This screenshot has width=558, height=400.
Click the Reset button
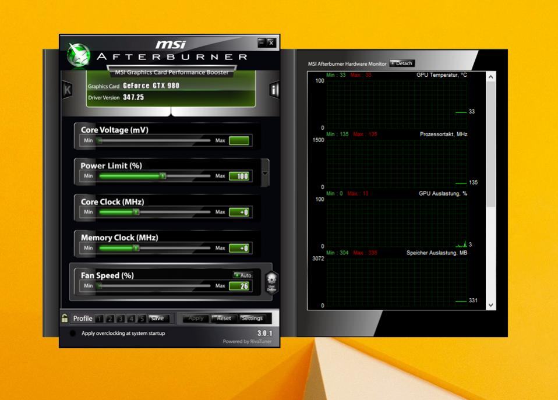tap(223, 318)
